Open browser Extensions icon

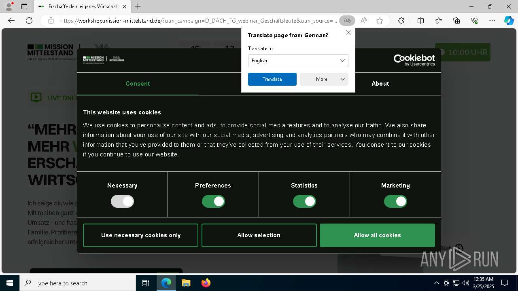[401, 21]
